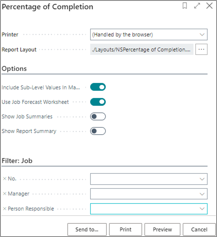Remove the Manager filter via X icon
The width and height of the screenshot is (217, 237).
[5, 194]
